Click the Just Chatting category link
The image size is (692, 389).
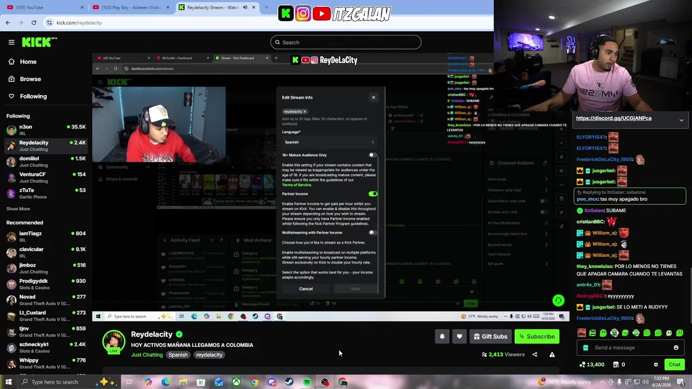(147, 355)
